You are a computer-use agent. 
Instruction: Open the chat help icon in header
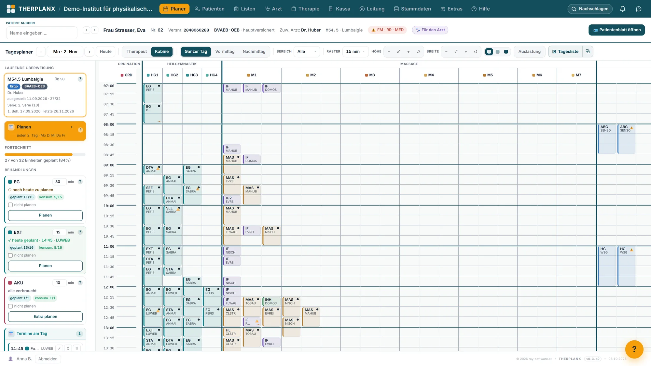639,9
